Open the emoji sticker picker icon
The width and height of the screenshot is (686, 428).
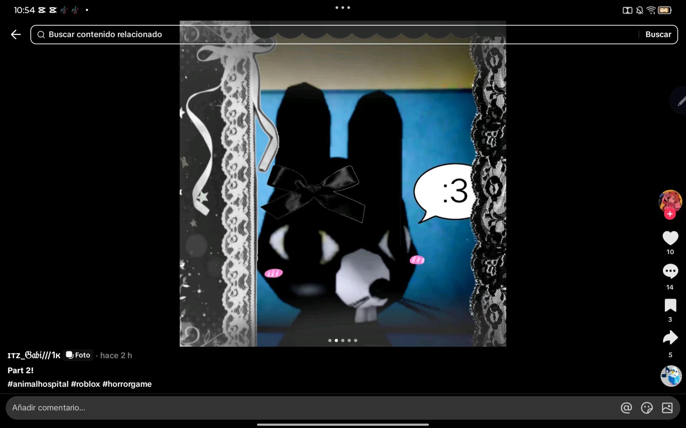click(x=647, y=408)
